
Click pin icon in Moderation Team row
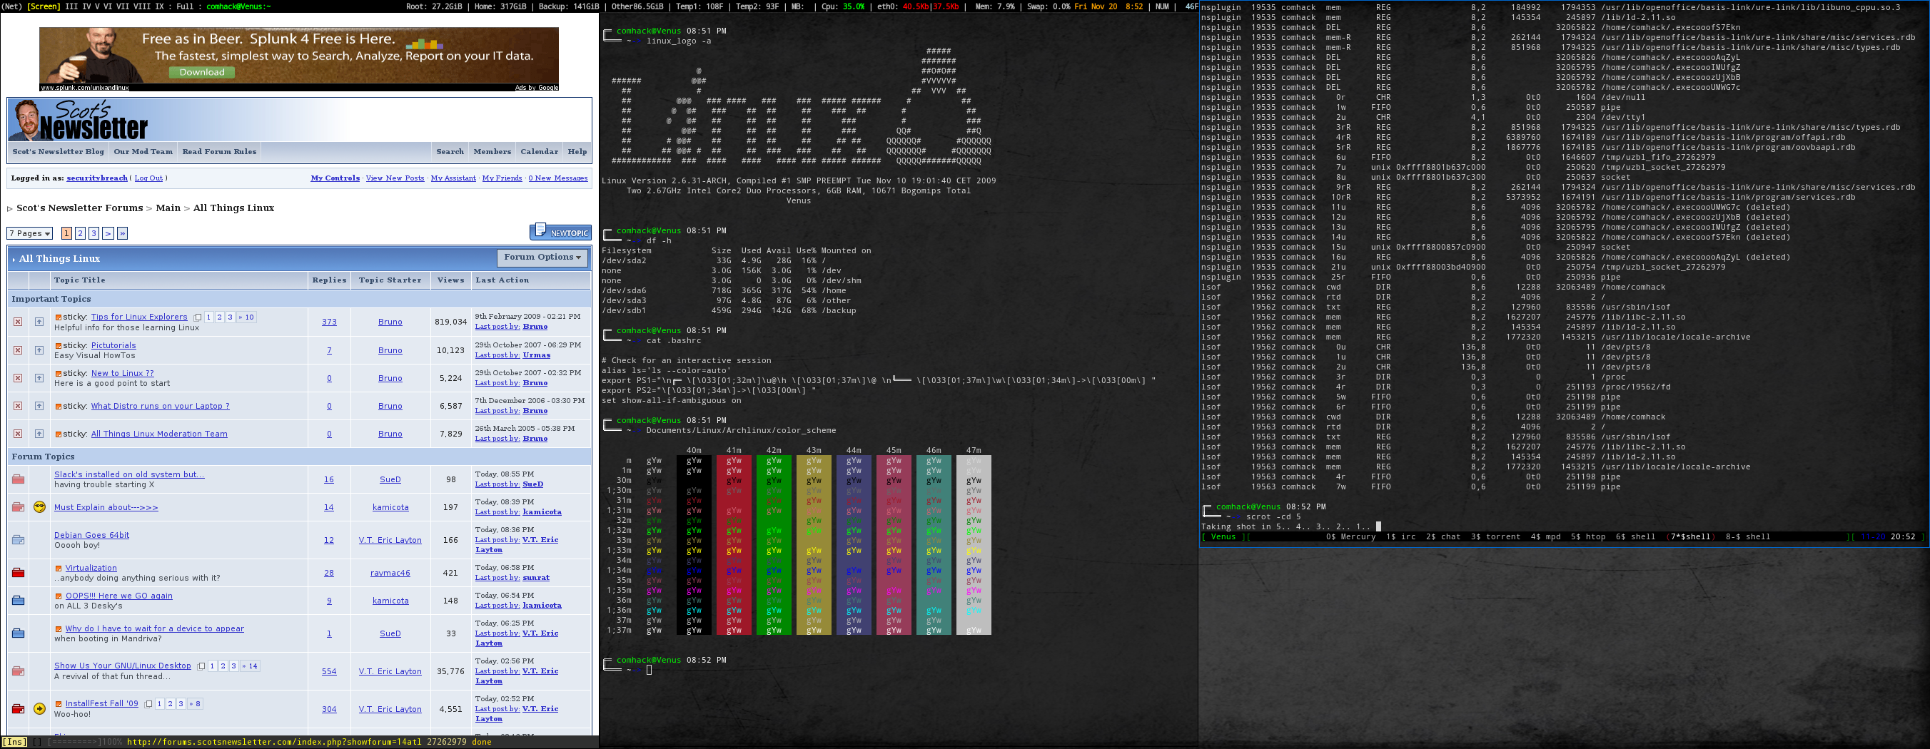39,434
